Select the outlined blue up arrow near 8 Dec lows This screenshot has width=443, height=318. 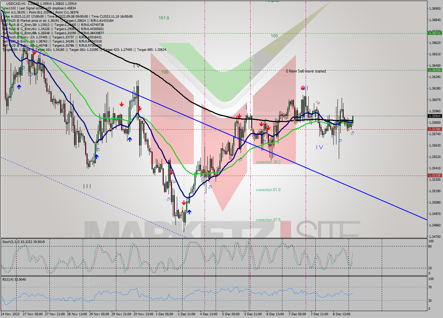point(353,133)
